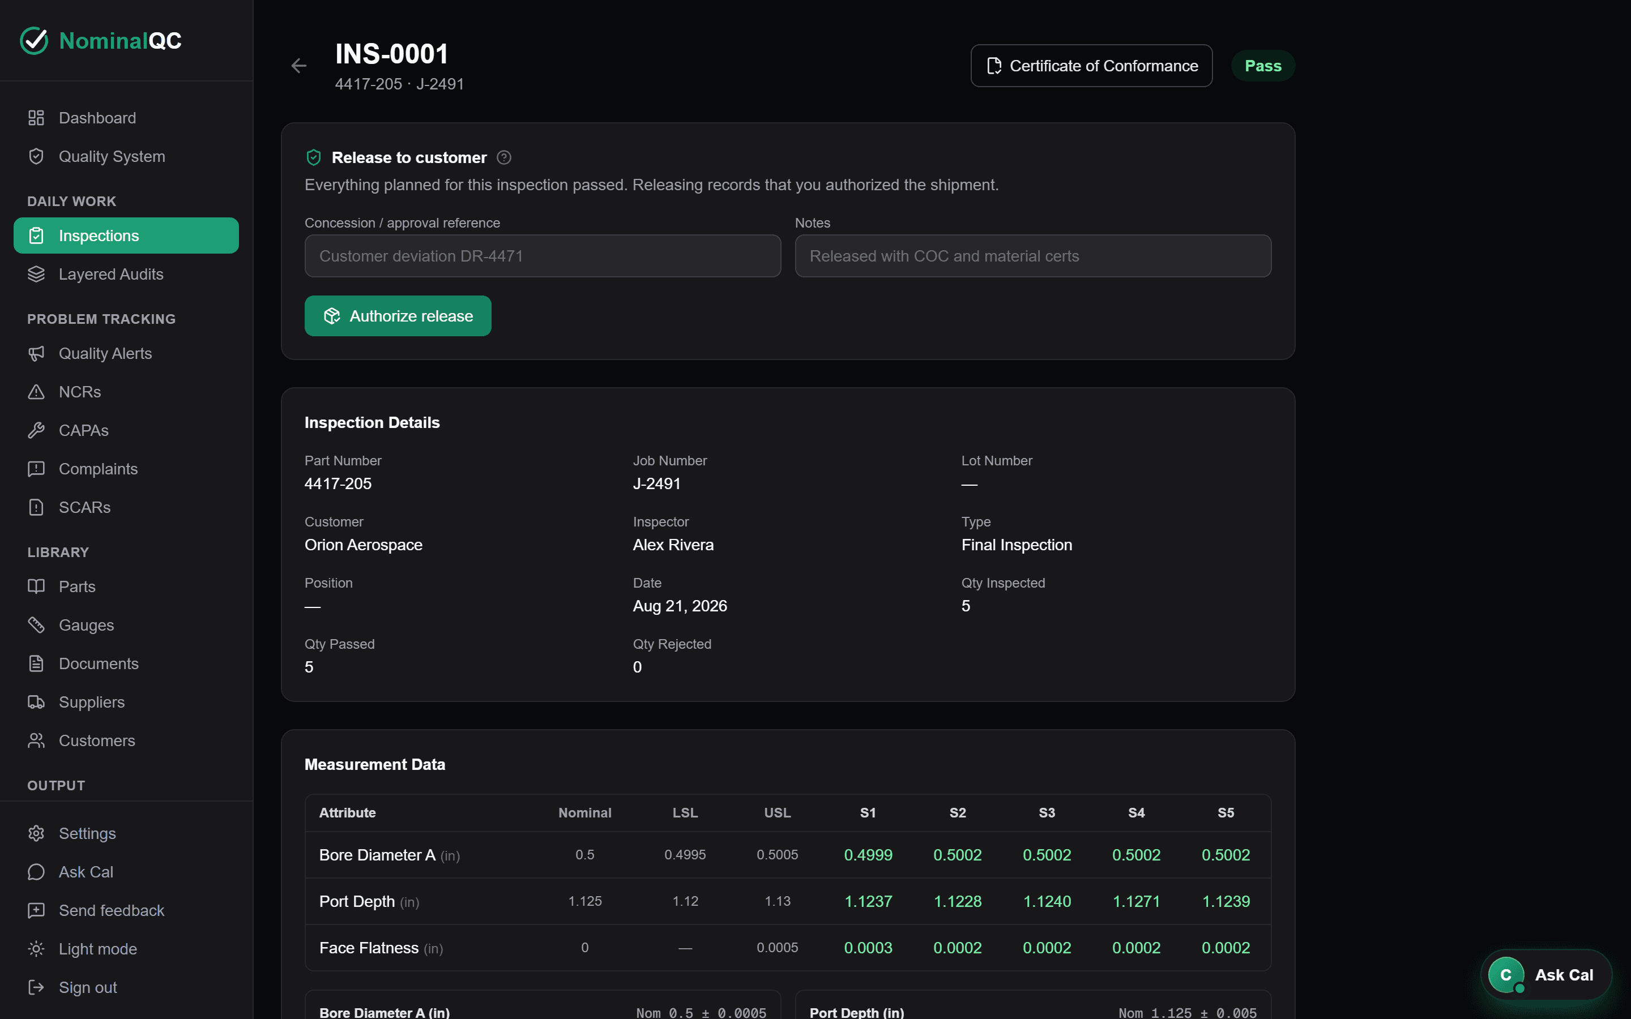Click the Pass status badge
The width and height of the screenshot is (1631, 1019).
click(x=1262, y=65)
